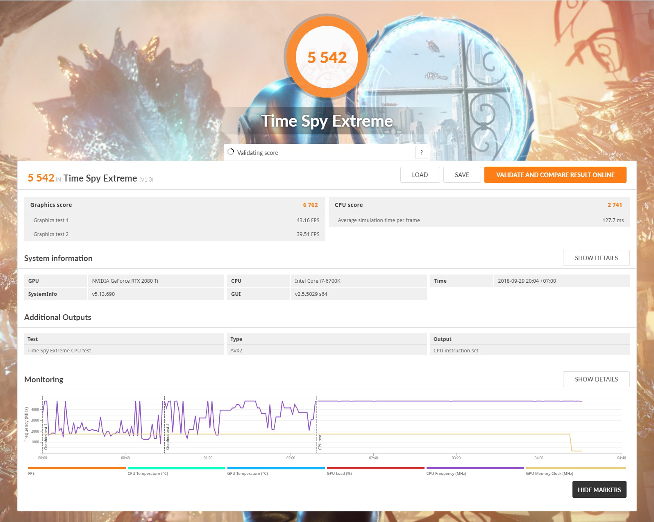Screen dimensions: 654x522
Task: Show details for System information
Action: tap(596, 258)
